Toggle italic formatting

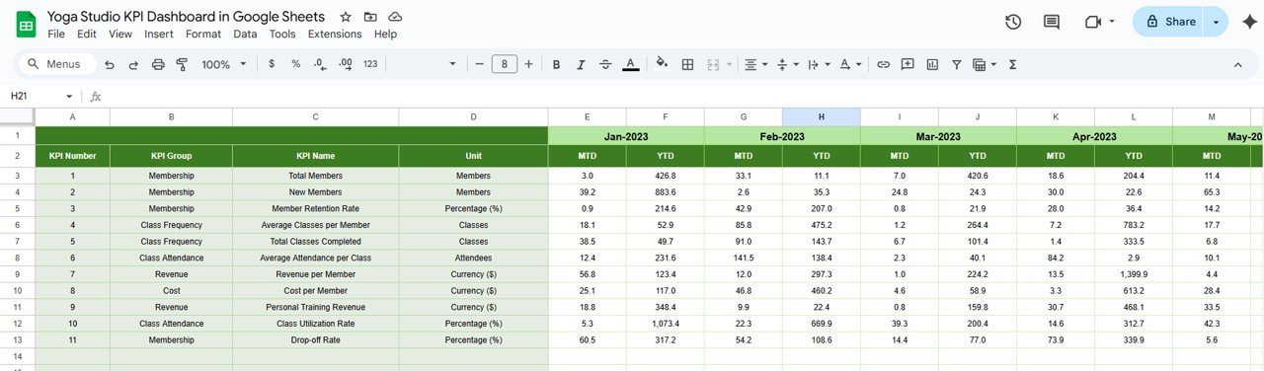[581, 64]
